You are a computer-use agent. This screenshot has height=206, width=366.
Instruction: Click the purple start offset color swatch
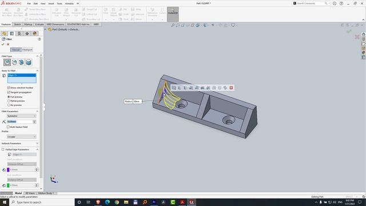[8, 169]
